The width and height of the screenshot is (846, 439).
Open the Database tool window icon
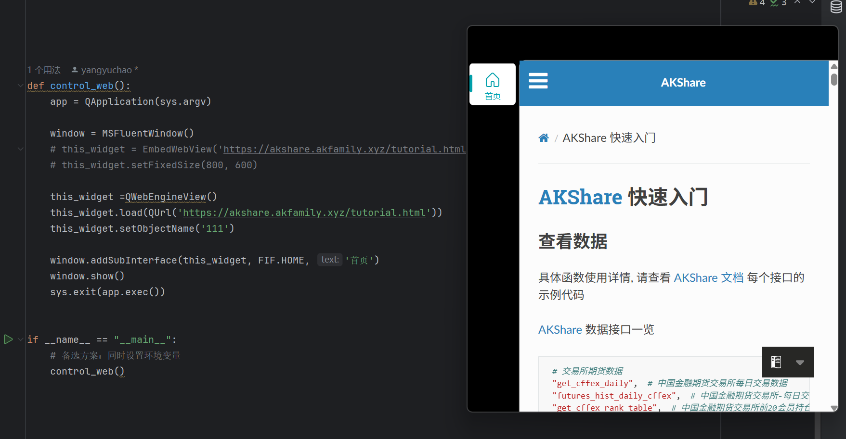coord(836,6)
